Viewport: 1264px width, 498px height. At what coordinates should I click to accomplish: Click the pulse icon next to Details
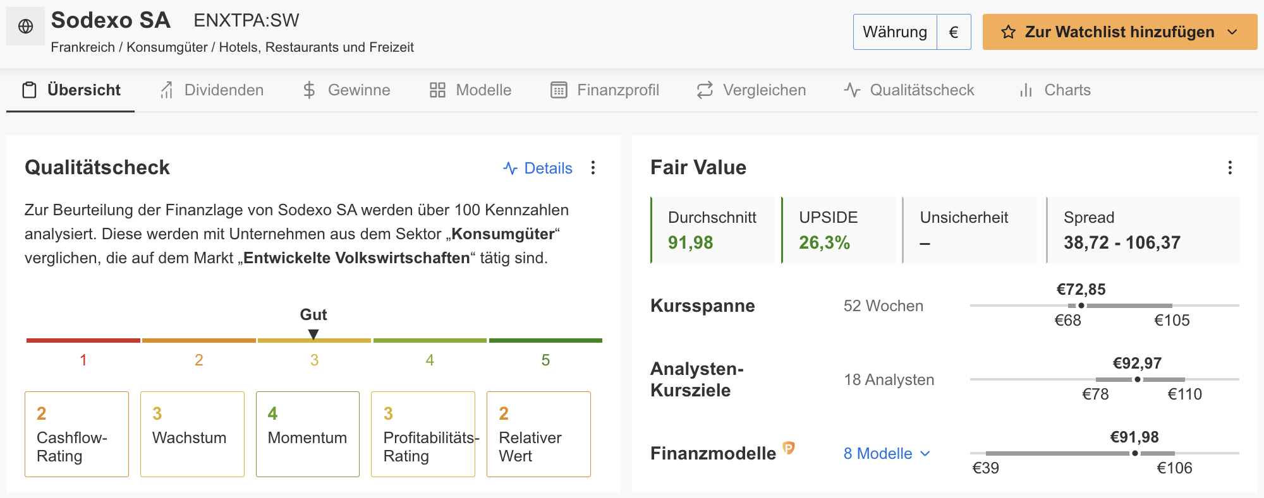pyautogui.click(x=510, y=168)
